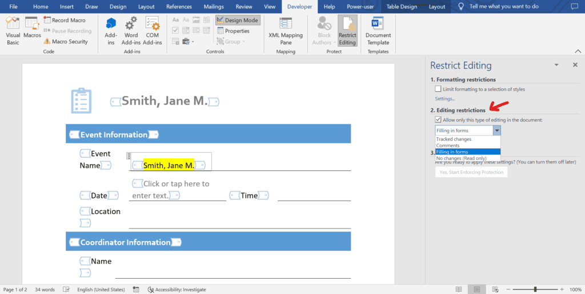
Task: Click Record Macro button
Action: (65, 20)
